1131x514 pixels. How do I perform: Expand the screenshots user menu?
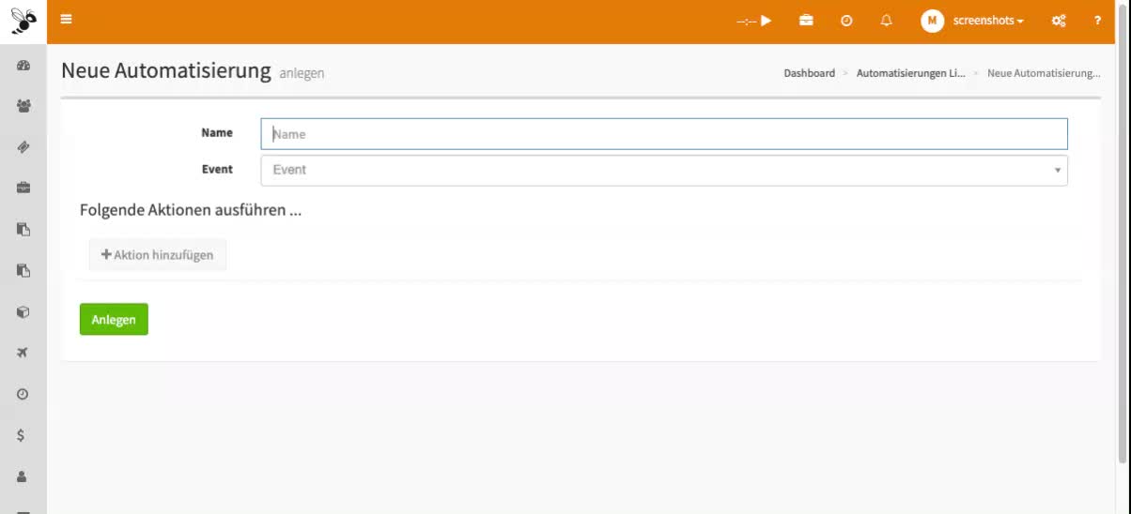[972, 21]
